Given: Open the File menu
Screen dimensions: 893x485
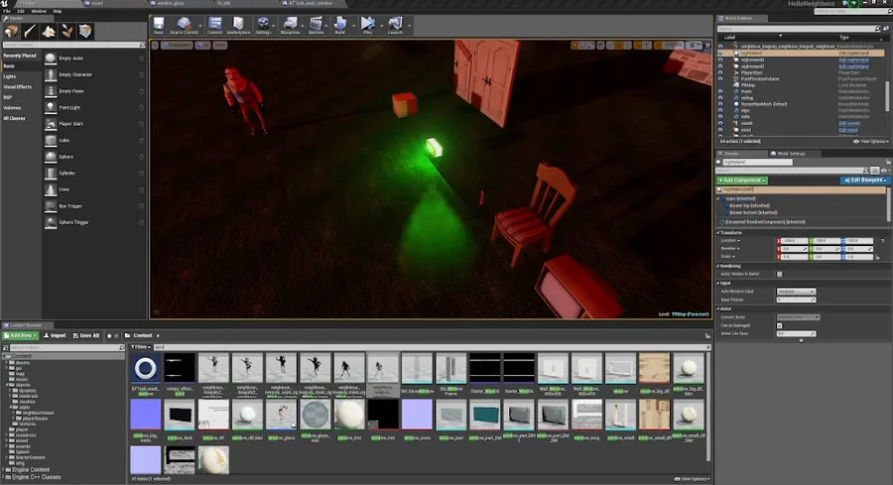Looking at the screenshot, I should coord(7,11).
